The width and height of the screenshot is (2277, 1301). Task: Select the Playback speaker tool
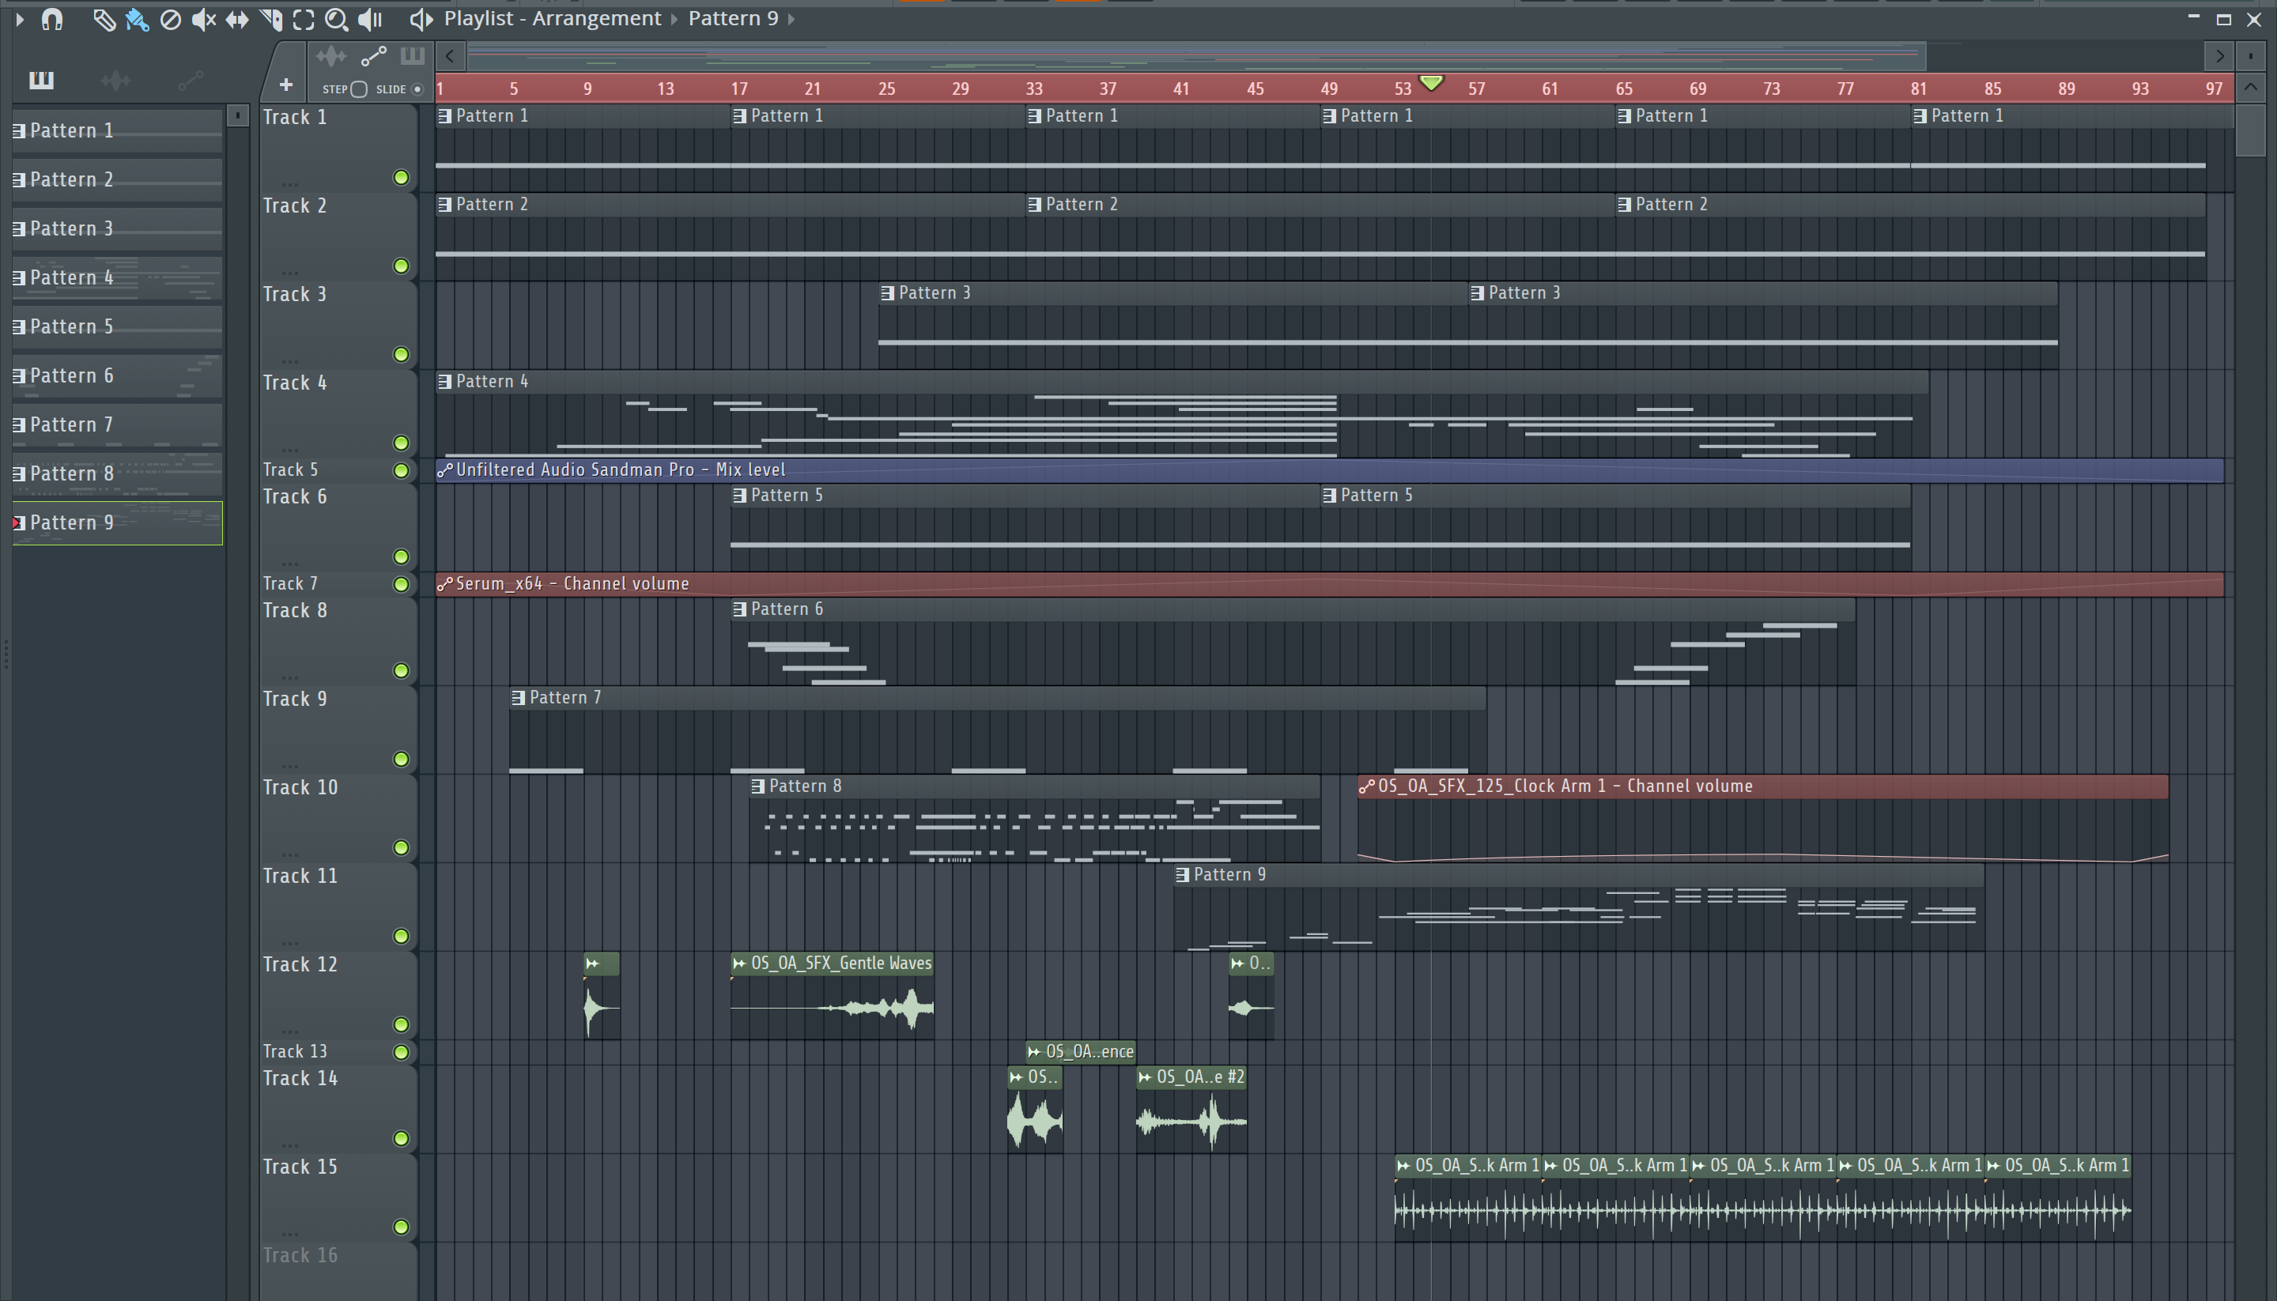click(x=370, y=20)
